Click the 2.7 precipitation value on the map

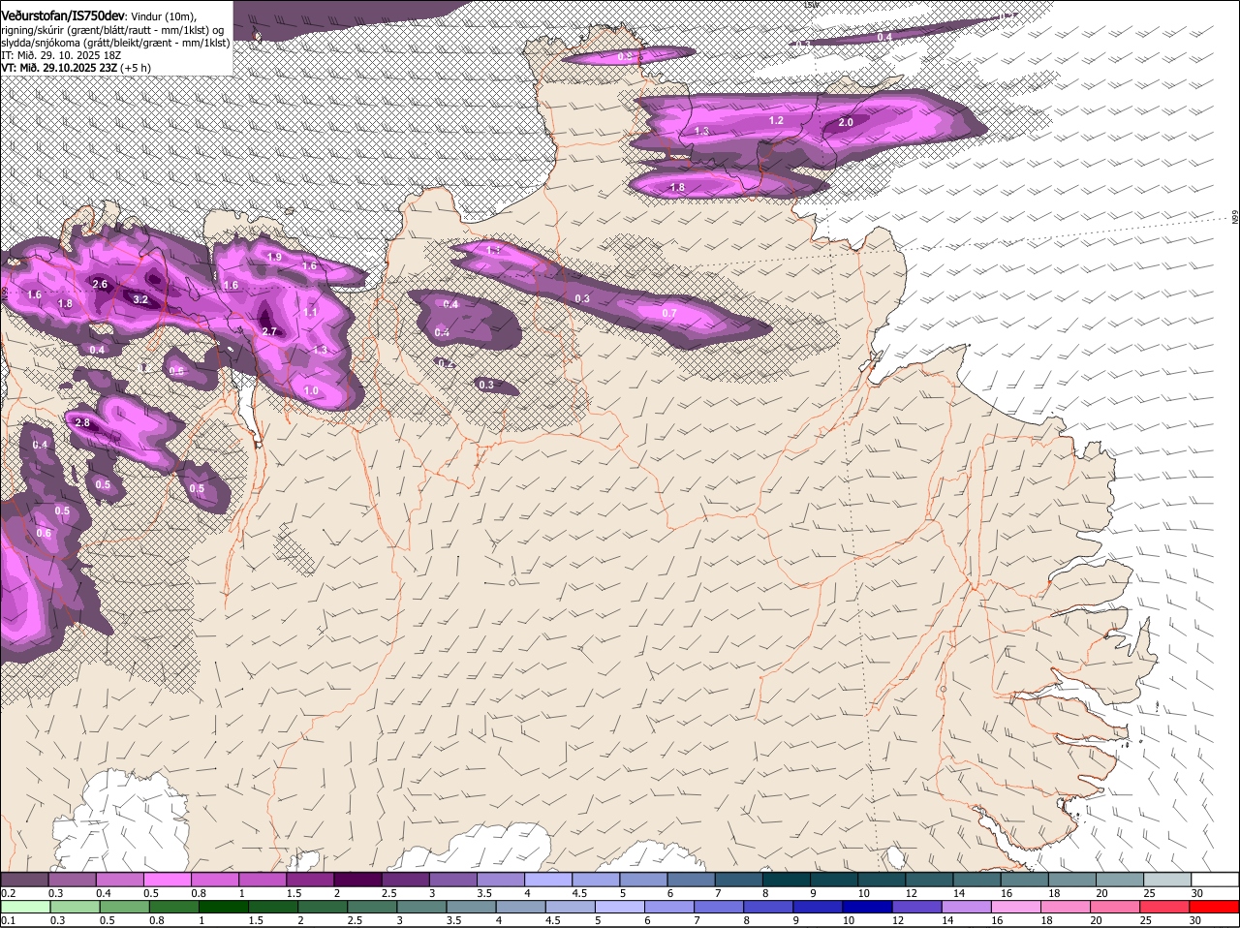tap(270, 331)
